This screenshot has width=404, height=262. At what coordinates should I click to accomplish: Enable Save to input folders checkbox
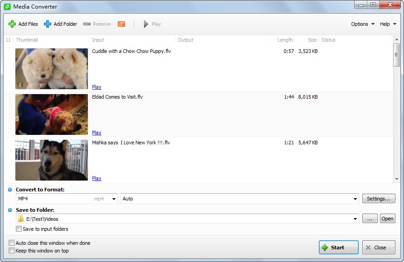tap(19, 229)
